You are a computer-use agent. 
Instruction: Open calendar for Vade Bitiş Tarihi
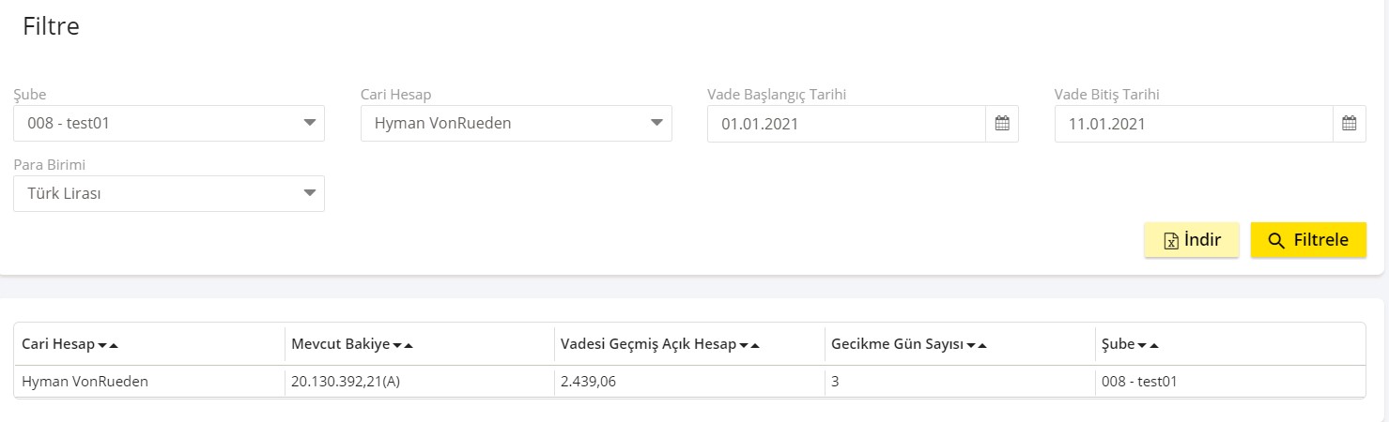pos(1350,123)
